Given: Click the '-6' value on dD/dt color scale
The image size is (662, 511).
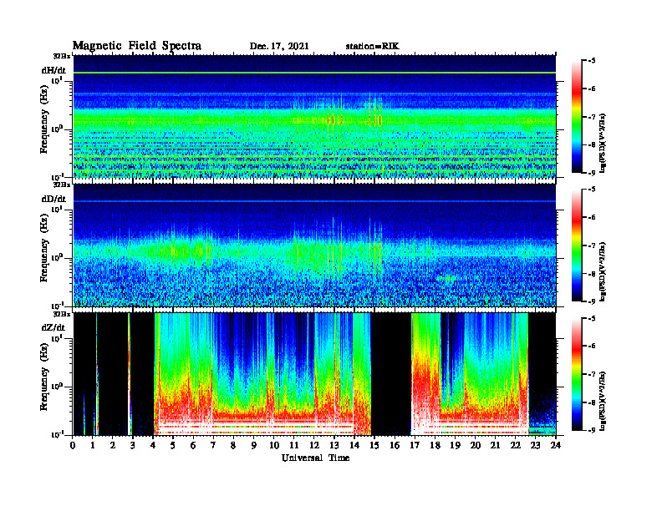Looking at the screenshot, I should click(592, 217).
